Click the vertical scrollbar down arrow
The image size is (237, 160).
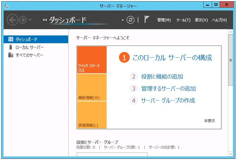[x=230, y=154]
